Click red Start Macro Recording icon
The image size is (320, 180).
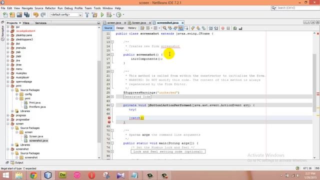point(223,28)
